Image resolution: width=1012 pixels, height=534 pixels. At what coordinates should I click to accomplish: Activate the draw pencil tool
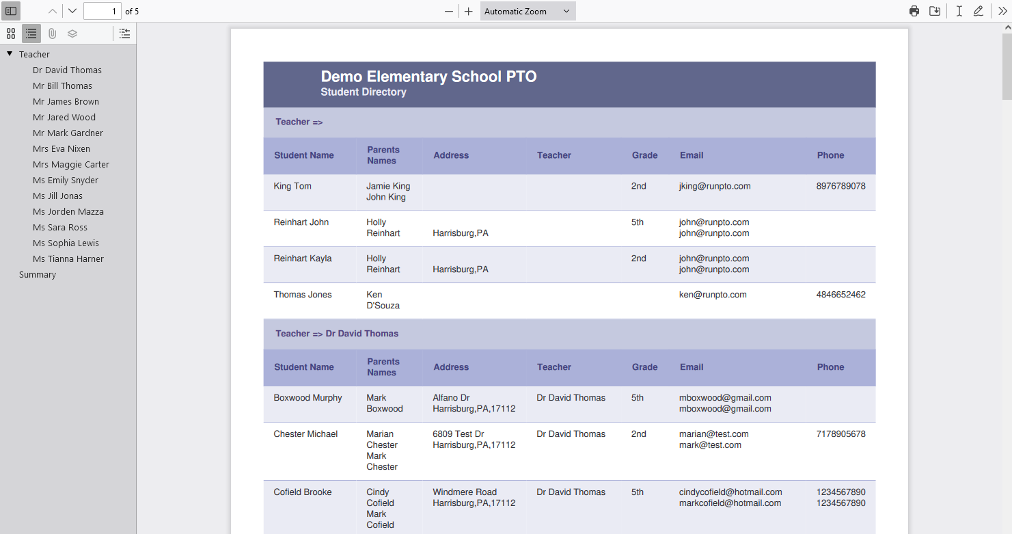[979, 11]
